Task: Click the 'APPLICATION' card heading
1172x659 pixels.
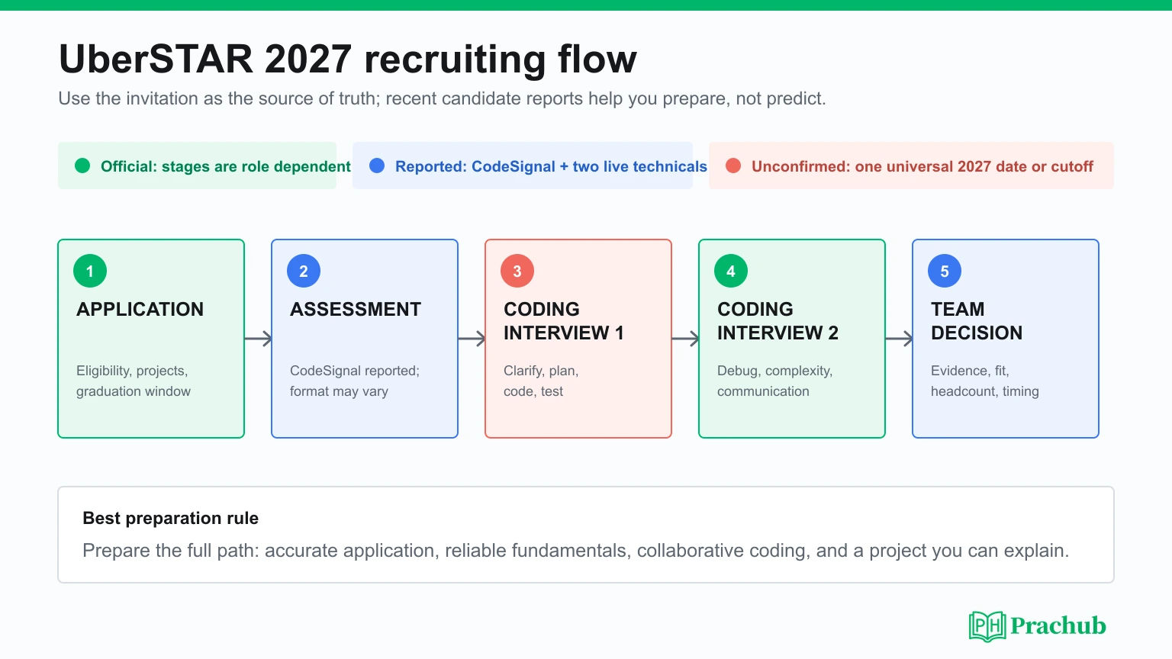Action: [x=140, y=309]
